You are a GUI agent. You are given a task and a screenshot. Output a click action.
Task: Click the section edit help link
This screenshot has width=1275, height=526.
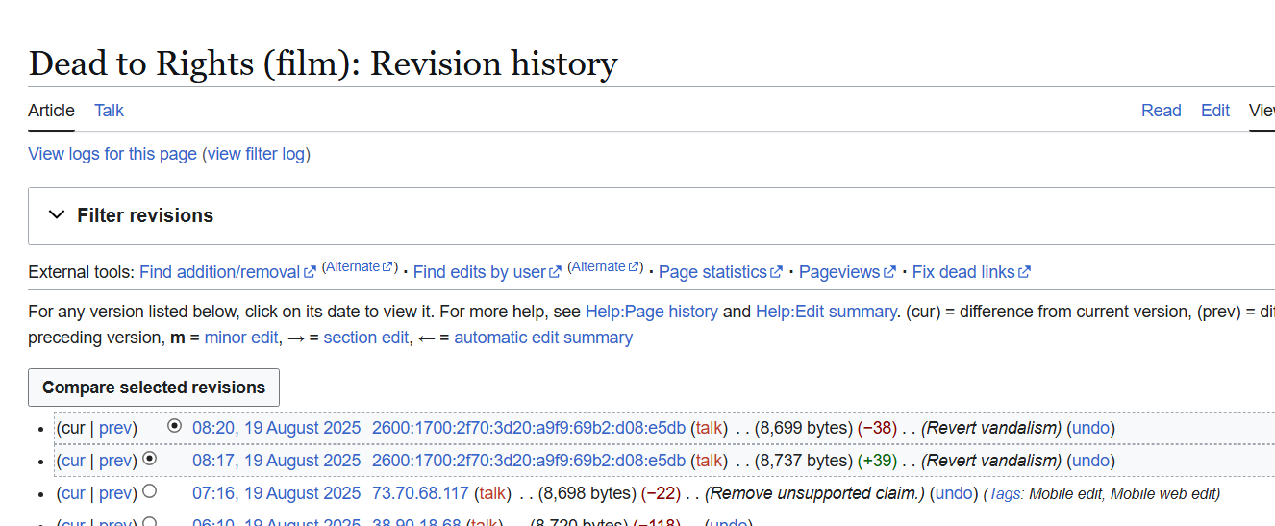365,338
